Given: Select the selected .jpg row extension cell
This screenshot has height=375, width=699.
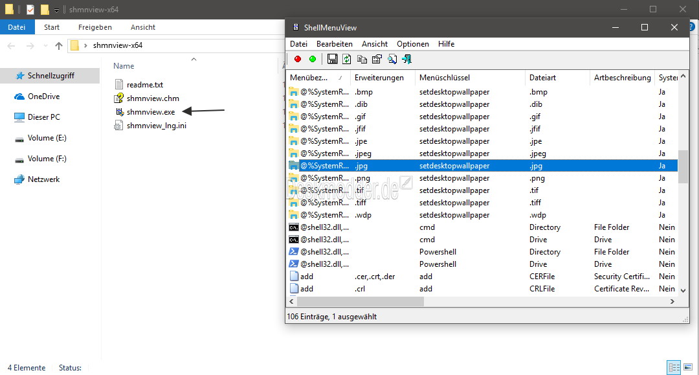Looking at the screenshot, I should pos(361,166).
